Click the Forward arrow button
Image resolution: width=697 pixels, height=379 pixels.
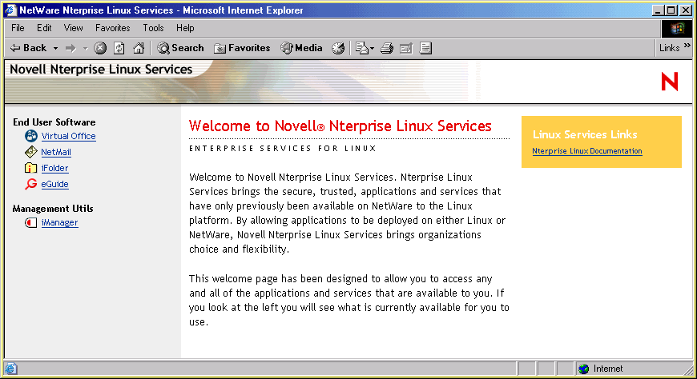coord(71,48)
